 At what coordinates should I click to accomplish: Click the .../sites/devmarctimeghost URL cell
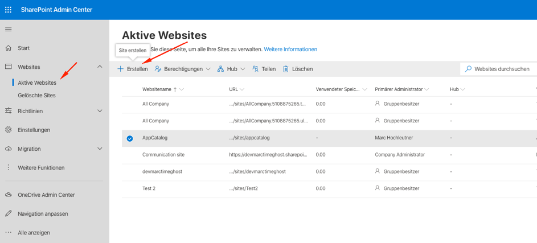coord(257,171)
